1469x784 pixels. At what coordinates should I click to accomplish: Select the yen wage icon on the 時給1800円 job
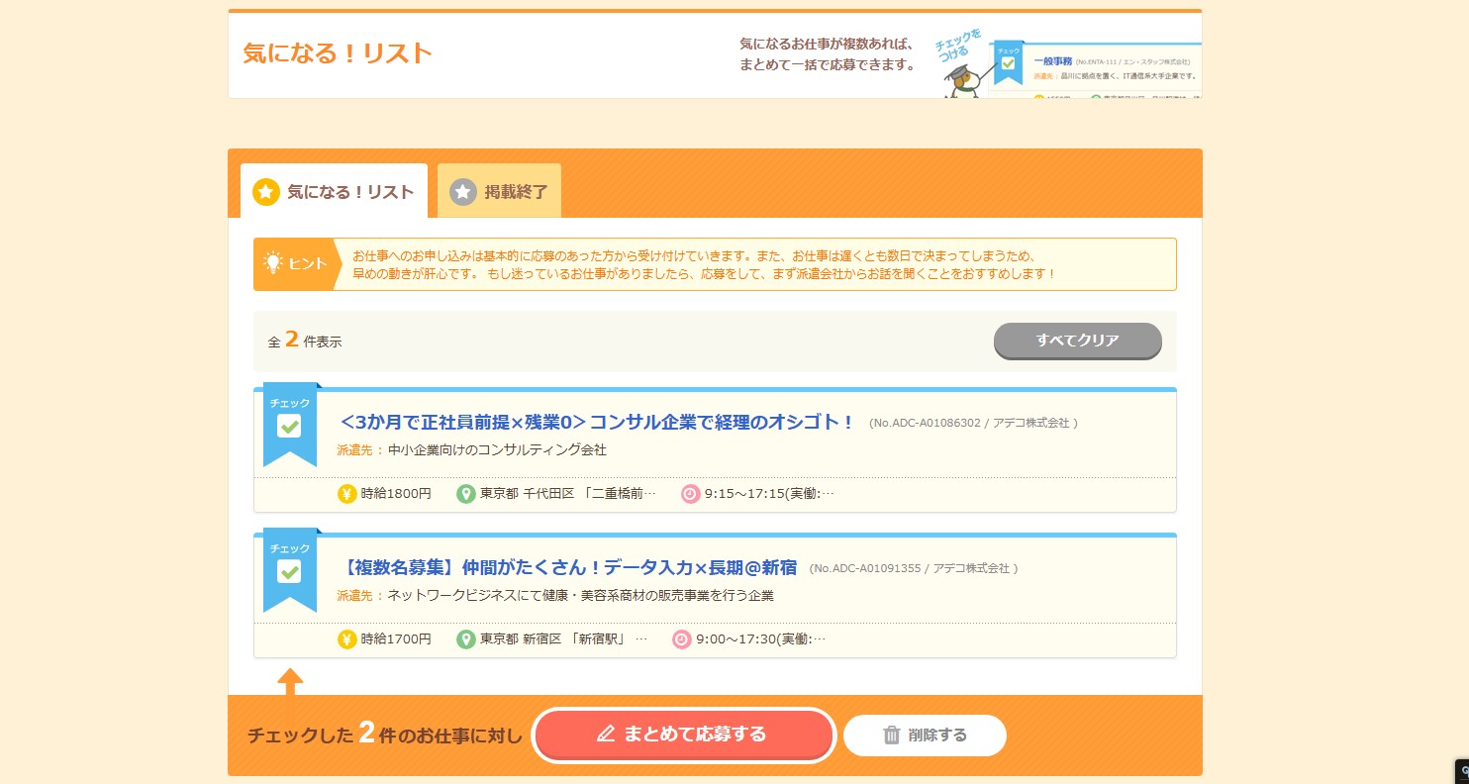[x=347, y=493]
